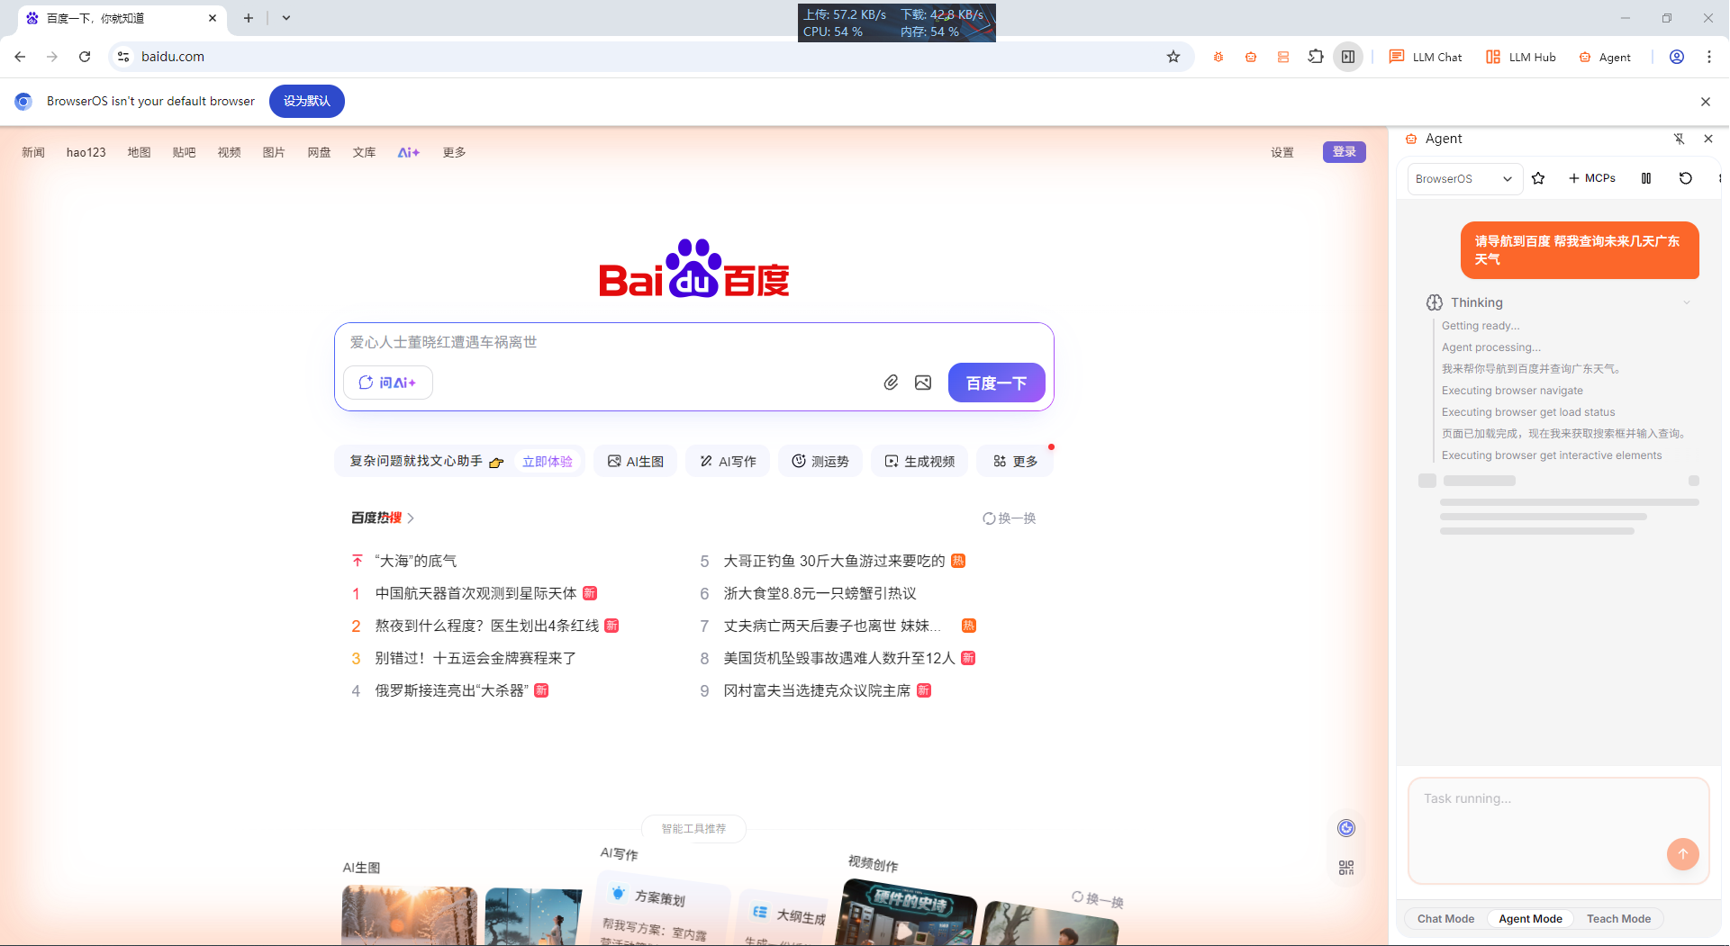Viewport: 1730px width, 946px height.
Task: Open the BrowserOS provider dropdown
Action: pos(1464,178)
